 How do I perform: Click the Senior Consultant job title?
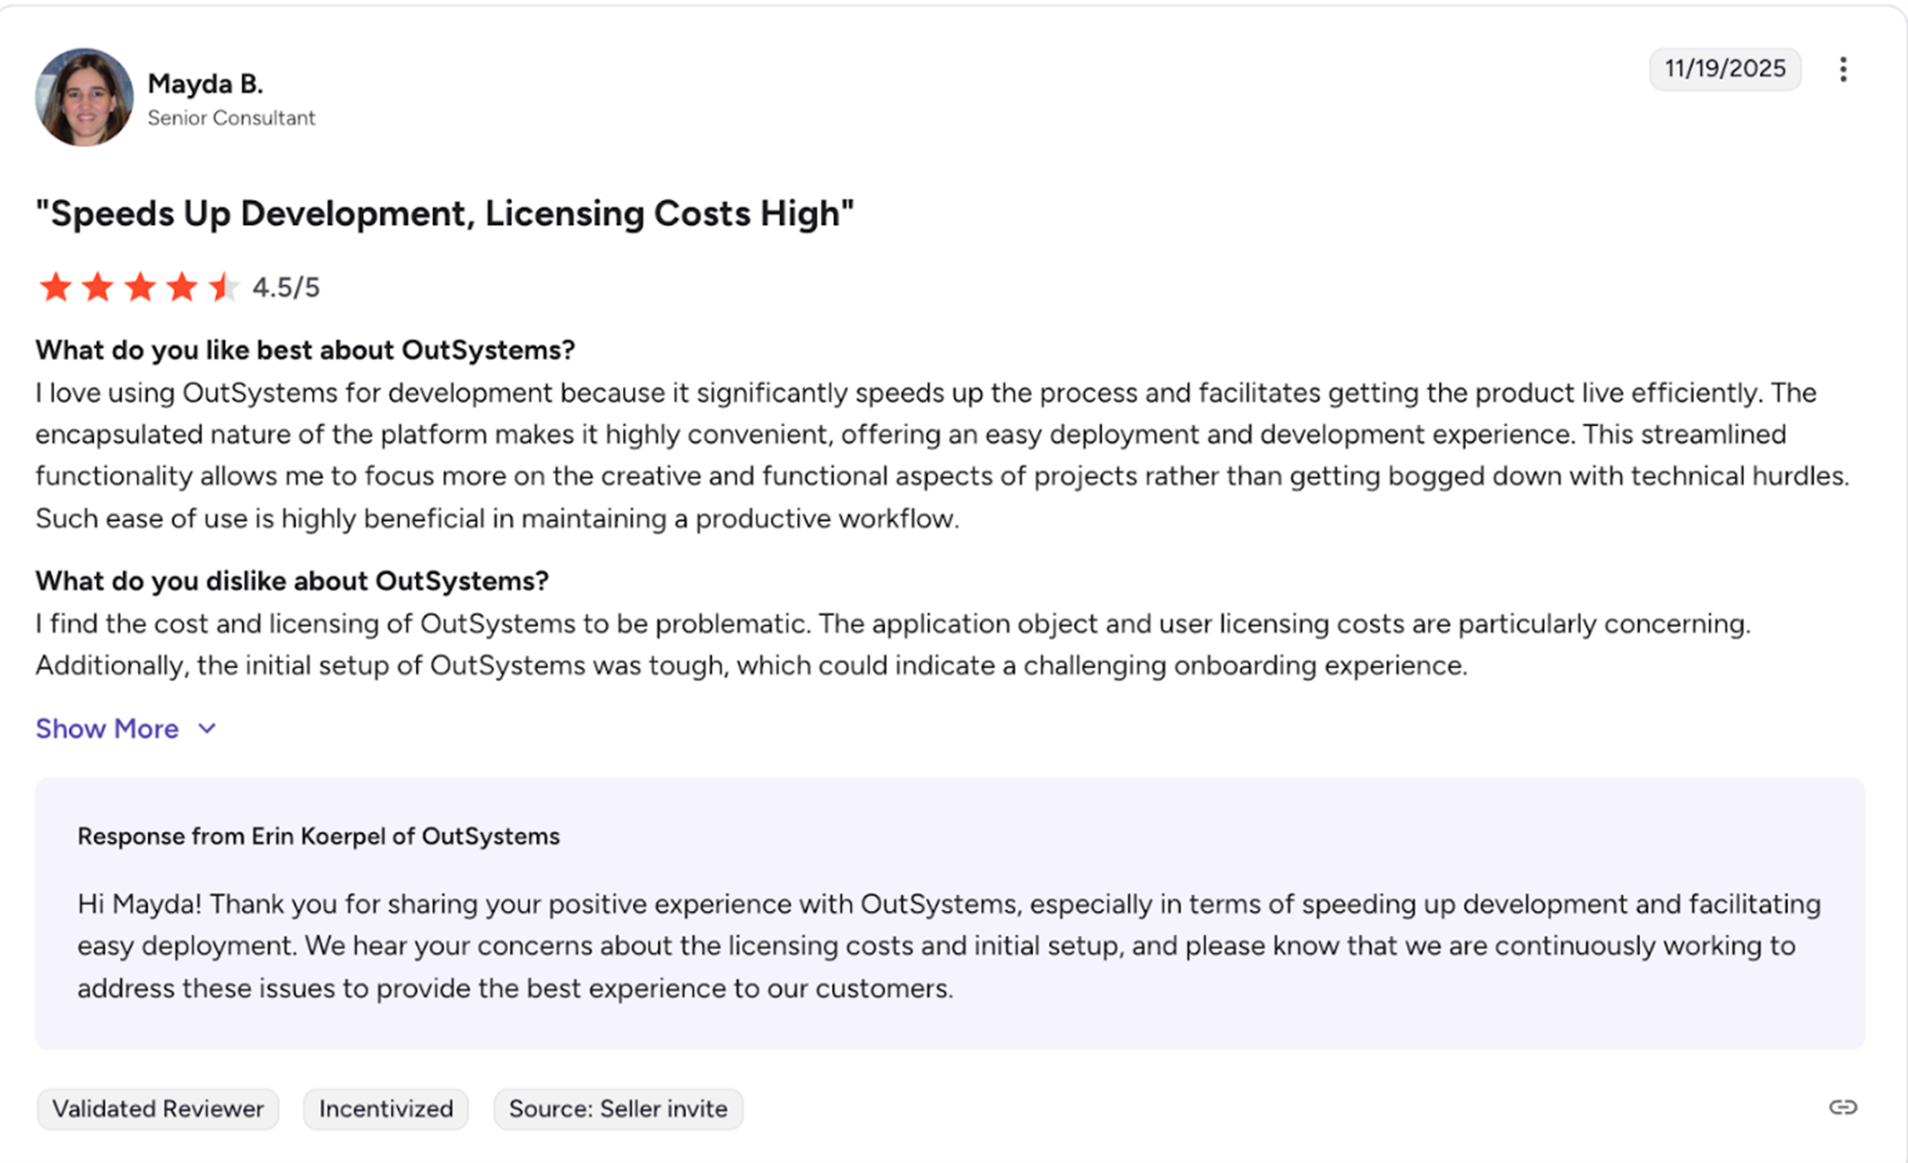[231, 118]
